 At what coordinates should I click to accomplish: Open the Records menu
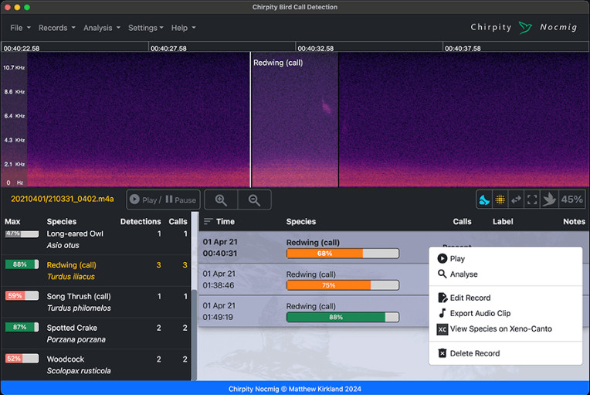point(57,28)
